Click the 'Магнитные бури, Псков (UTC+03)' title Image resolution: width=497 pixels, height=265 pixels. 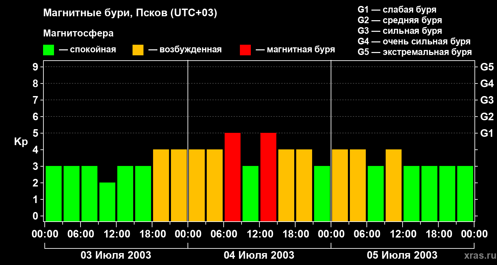tap(130, 13)
